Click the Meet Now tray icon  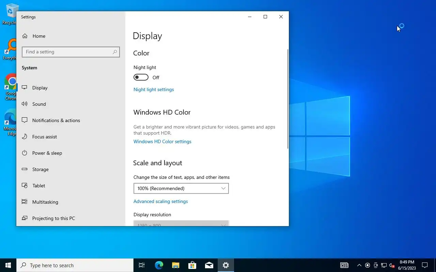376,265
